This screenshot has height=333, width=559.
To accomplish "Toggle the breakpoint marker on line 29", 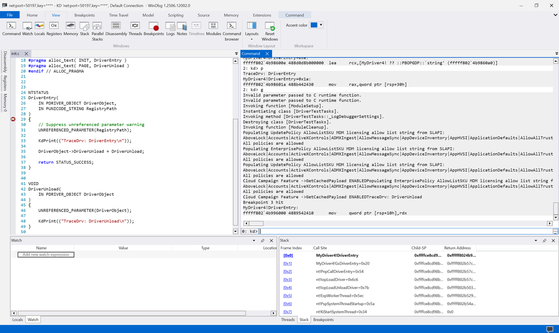I will coord(13,119).
